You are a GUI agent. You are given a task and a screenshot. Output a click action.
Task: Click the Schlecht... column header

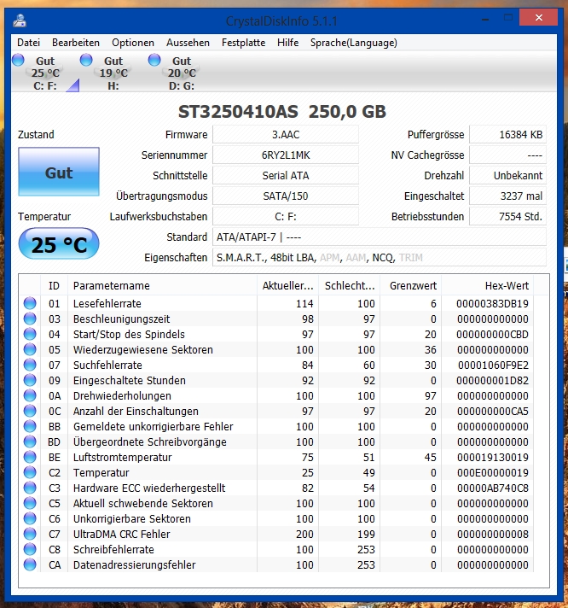[x=349, y=286]
